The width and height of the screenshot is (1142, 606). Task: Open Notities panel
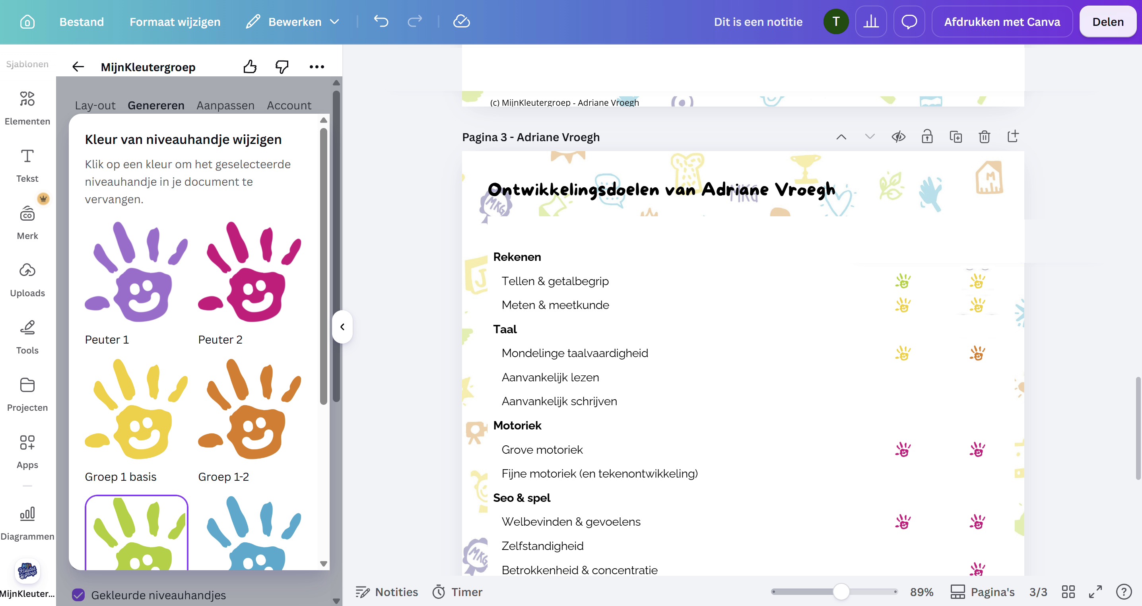pyautogui.click(x=386, y=592)
